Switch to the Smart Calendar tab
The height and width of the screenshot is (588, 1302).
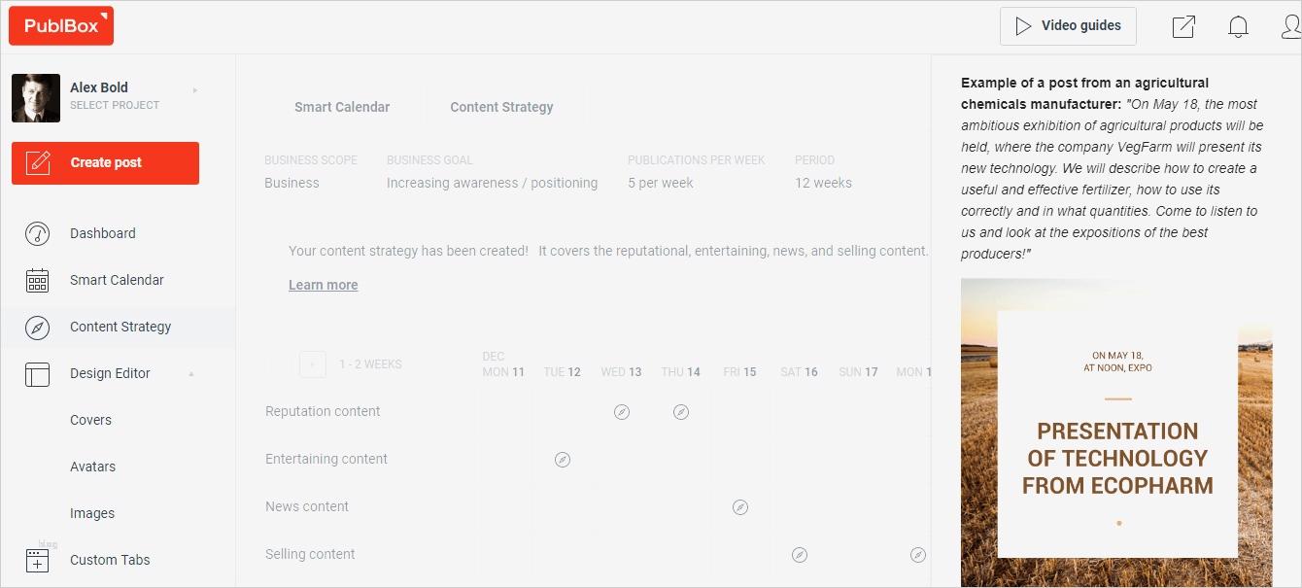point(342,107)
